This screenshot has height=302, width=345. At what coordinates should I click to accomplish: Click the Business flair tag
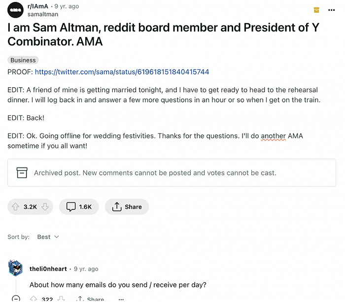point(23,60)
